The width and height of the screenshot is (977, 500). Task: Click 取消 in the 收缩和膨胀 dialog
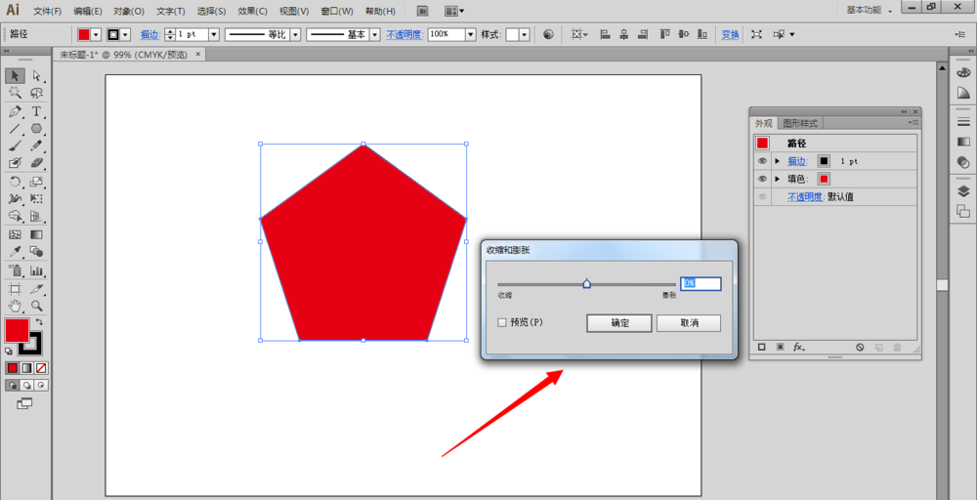[689, 323]
